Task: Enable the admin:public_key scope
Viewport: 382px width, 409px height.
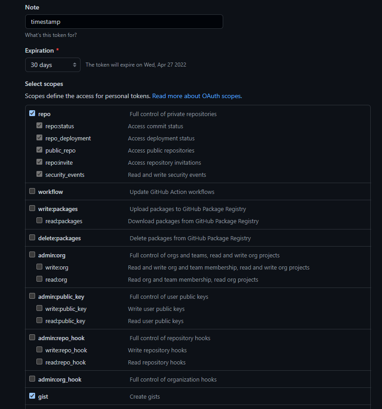Action: pyautogui.click(x=32, y=296)
